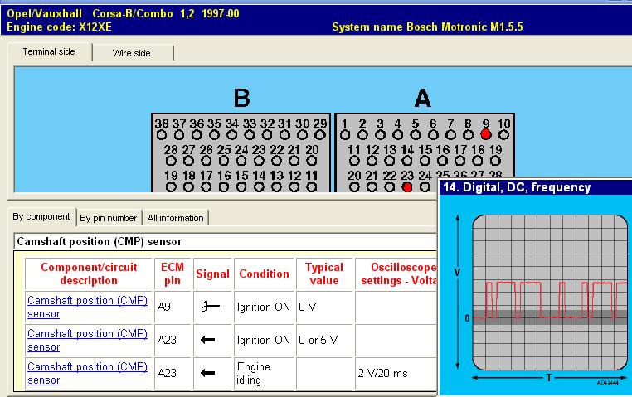Click red pin 23 on connector A

(x=407, y=186)
